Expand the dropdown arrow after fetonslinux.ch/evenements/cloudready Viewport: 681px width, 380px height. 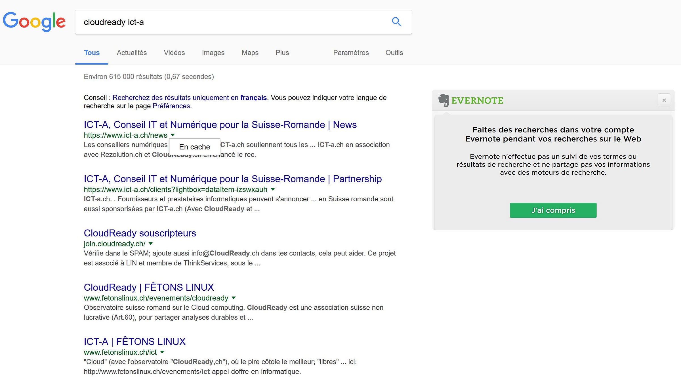click(x=234, y=298)
